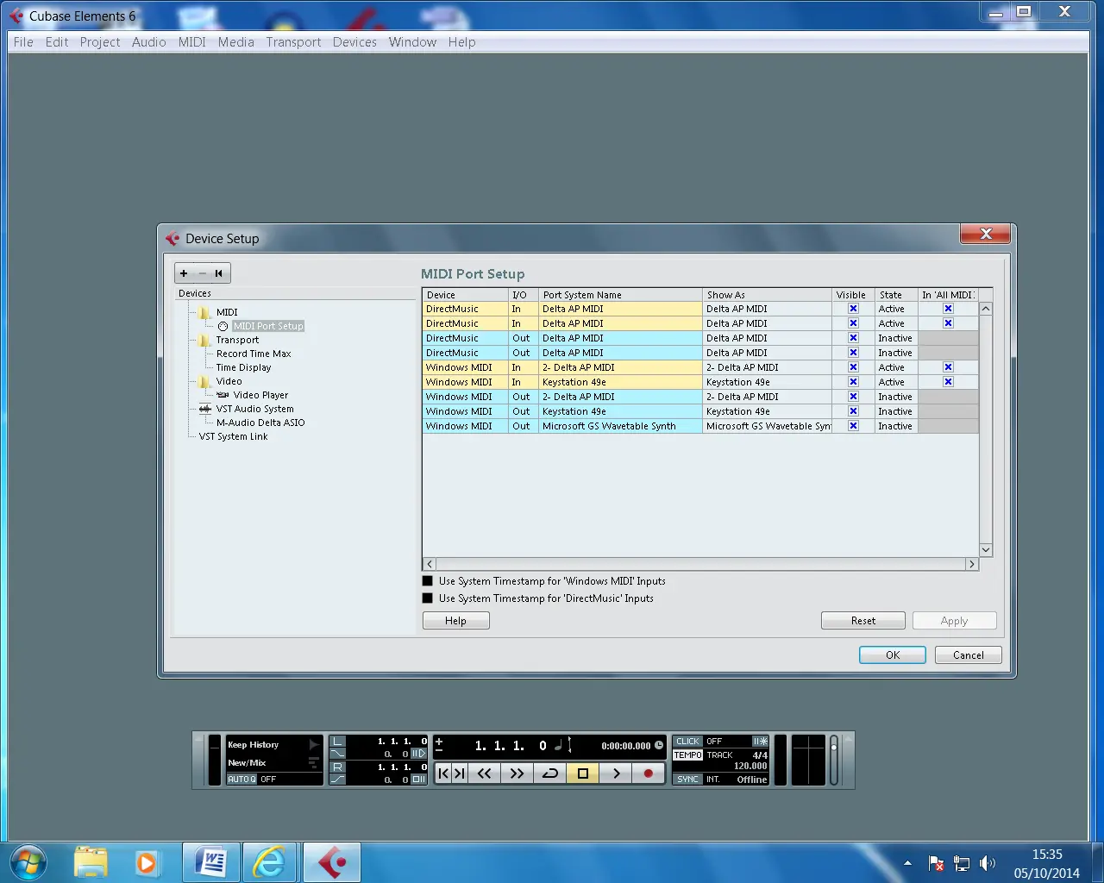The height and width of the screenshot is (883, 1104).
Task: Select the MIDI Port Setup connector icon
Action: coord(223,326)
